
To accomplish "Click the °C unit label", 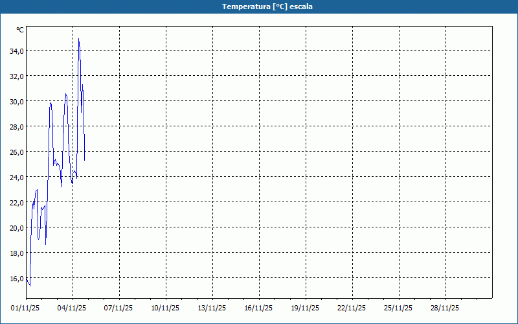I will 20,30.
